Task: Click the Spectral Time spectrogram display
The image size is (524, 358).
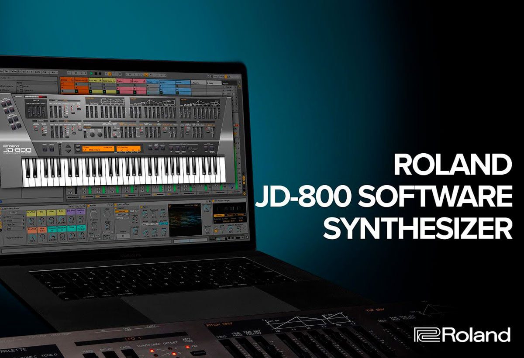Action: click(x=184, y=220)
